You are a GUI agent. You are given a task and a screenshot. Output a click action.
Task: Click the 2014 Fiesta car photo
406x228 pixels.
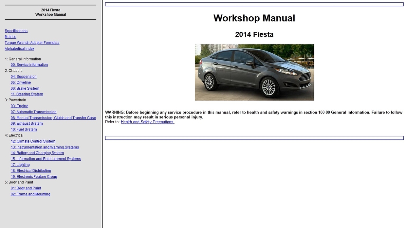click(254, 72)
